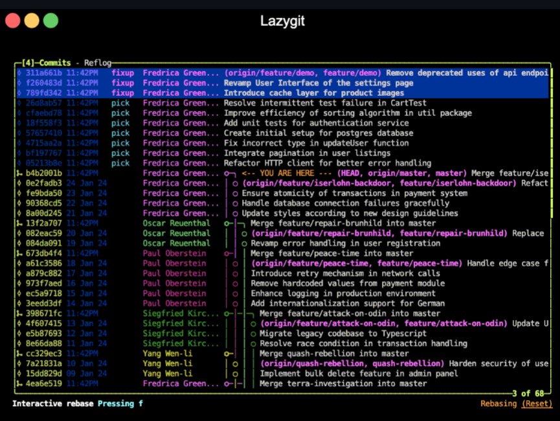Select Introduce retry mechanism in network calls
The width and height of the screenshot is (560, 421).
(282, 273)
